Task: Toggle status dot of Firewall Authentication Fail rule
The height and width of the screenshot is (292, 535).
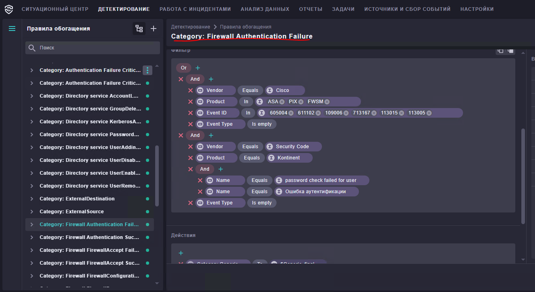Action: [x=148, y=225]
